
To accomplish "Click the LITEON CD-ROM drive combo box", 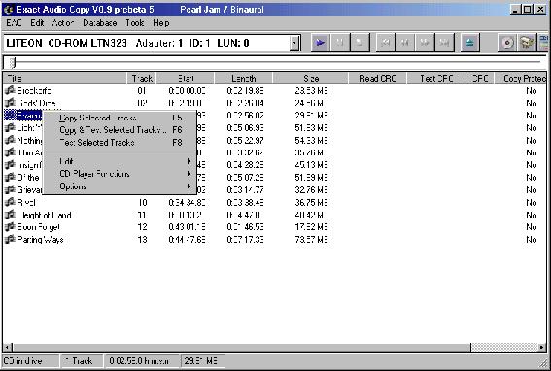I will pos(152,43).
